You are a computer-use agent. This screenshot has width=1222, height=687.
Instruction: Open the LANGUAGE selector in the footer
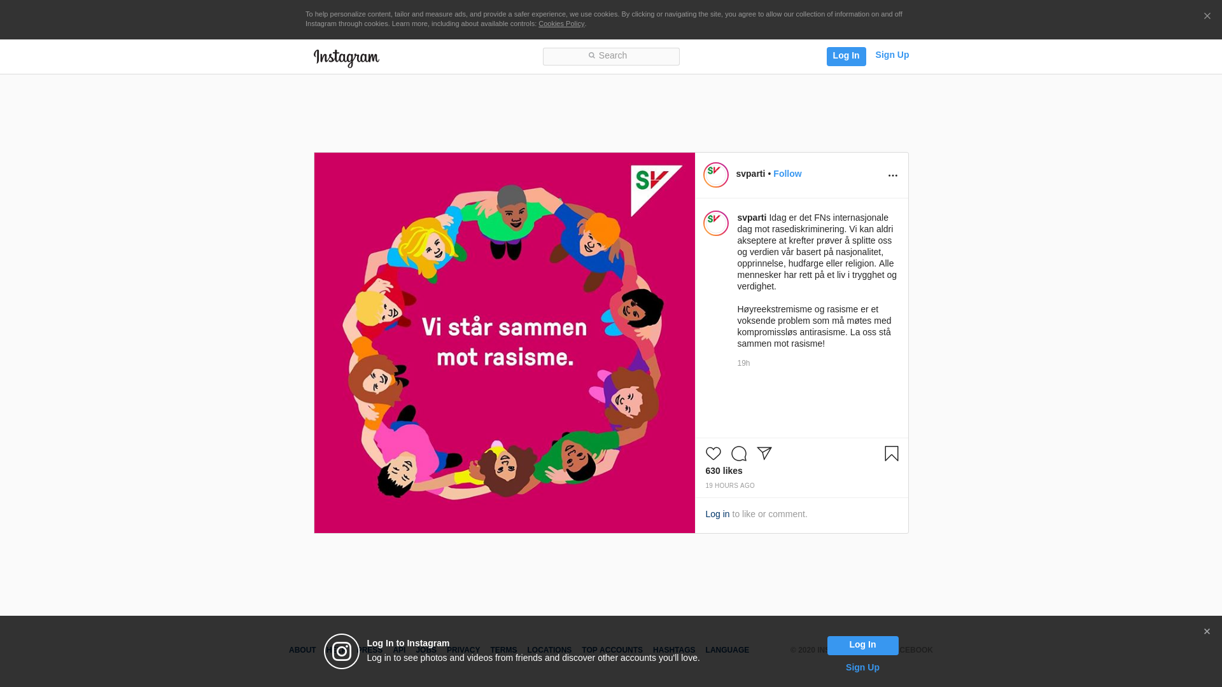[727, 650]
